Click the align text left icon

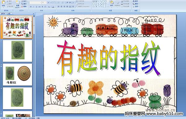59,6
